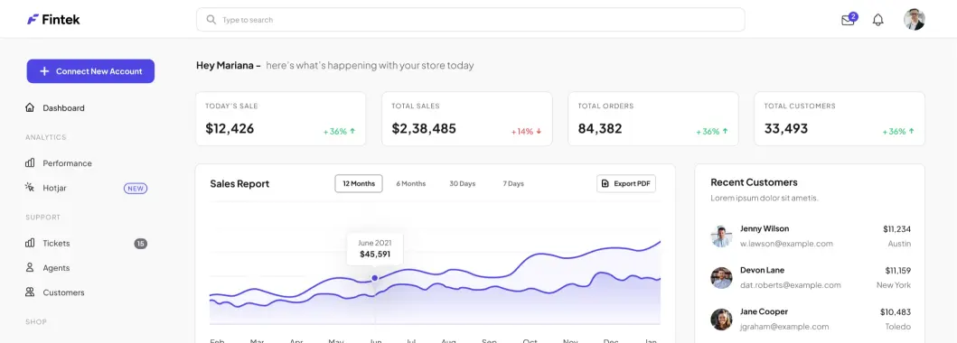Click Connect New Account button

(90, 71)
